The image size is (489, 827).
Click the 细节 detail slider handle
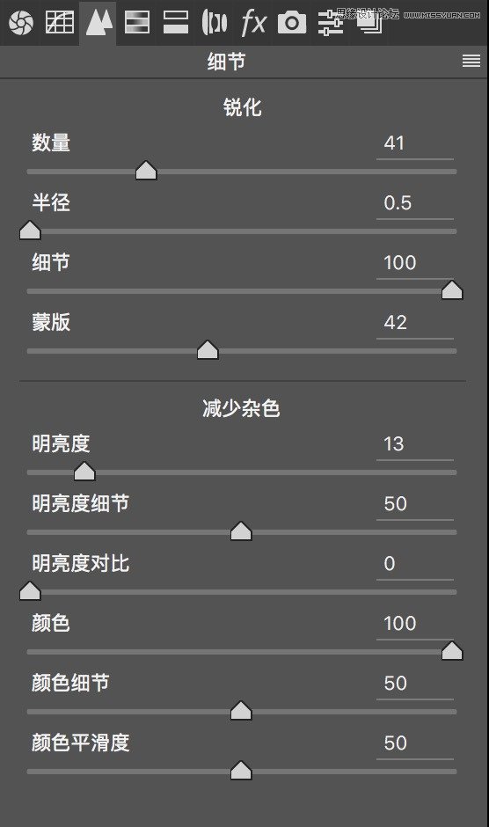point(452,289)
